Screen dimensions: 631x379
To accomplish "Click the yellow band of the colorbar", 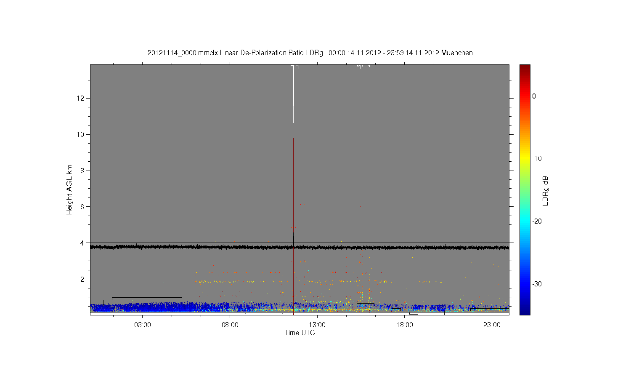I will tap(525, 159).
